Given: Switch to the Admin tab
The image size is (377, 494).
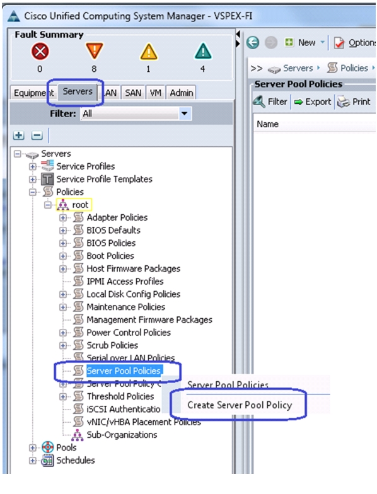Looking at the screenshot, I should click(182, 93).
